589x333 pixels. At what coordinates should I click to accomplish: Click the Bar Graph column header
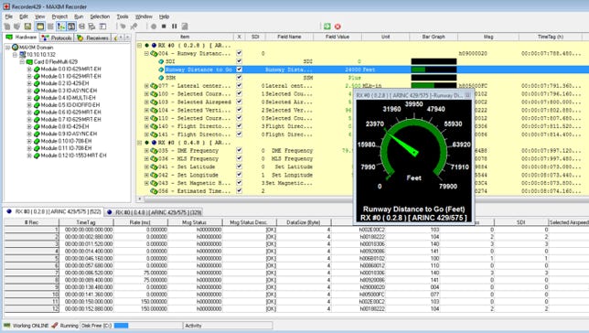434,37
